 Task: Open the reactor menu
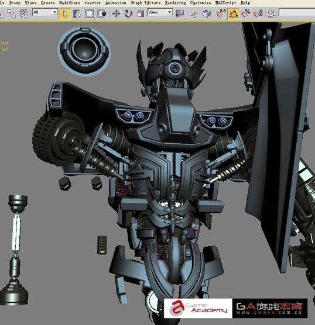coord(93,3)
